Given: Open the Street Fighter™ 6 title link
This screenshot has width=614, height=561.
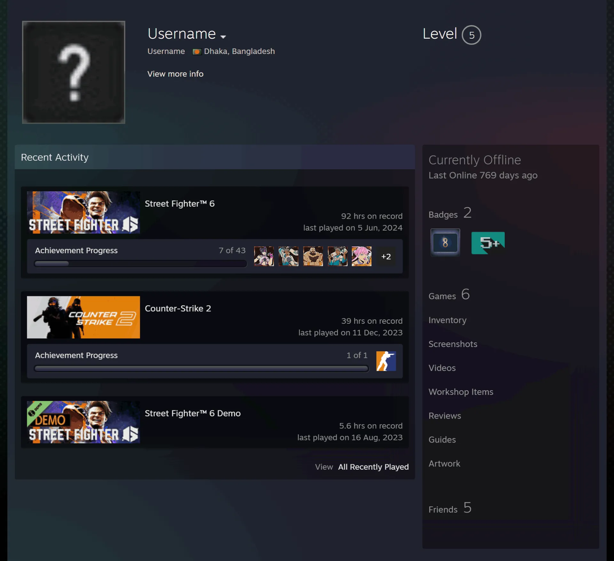Looking at the screenshot, I should (180, 204).
